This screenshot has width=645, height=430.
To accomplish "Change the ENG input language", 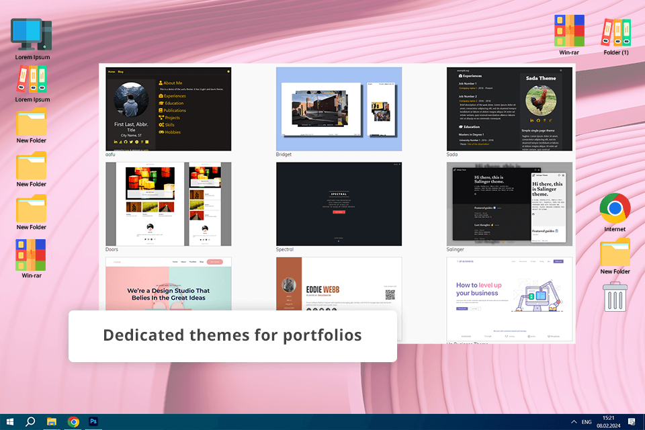I will point(587,422).
